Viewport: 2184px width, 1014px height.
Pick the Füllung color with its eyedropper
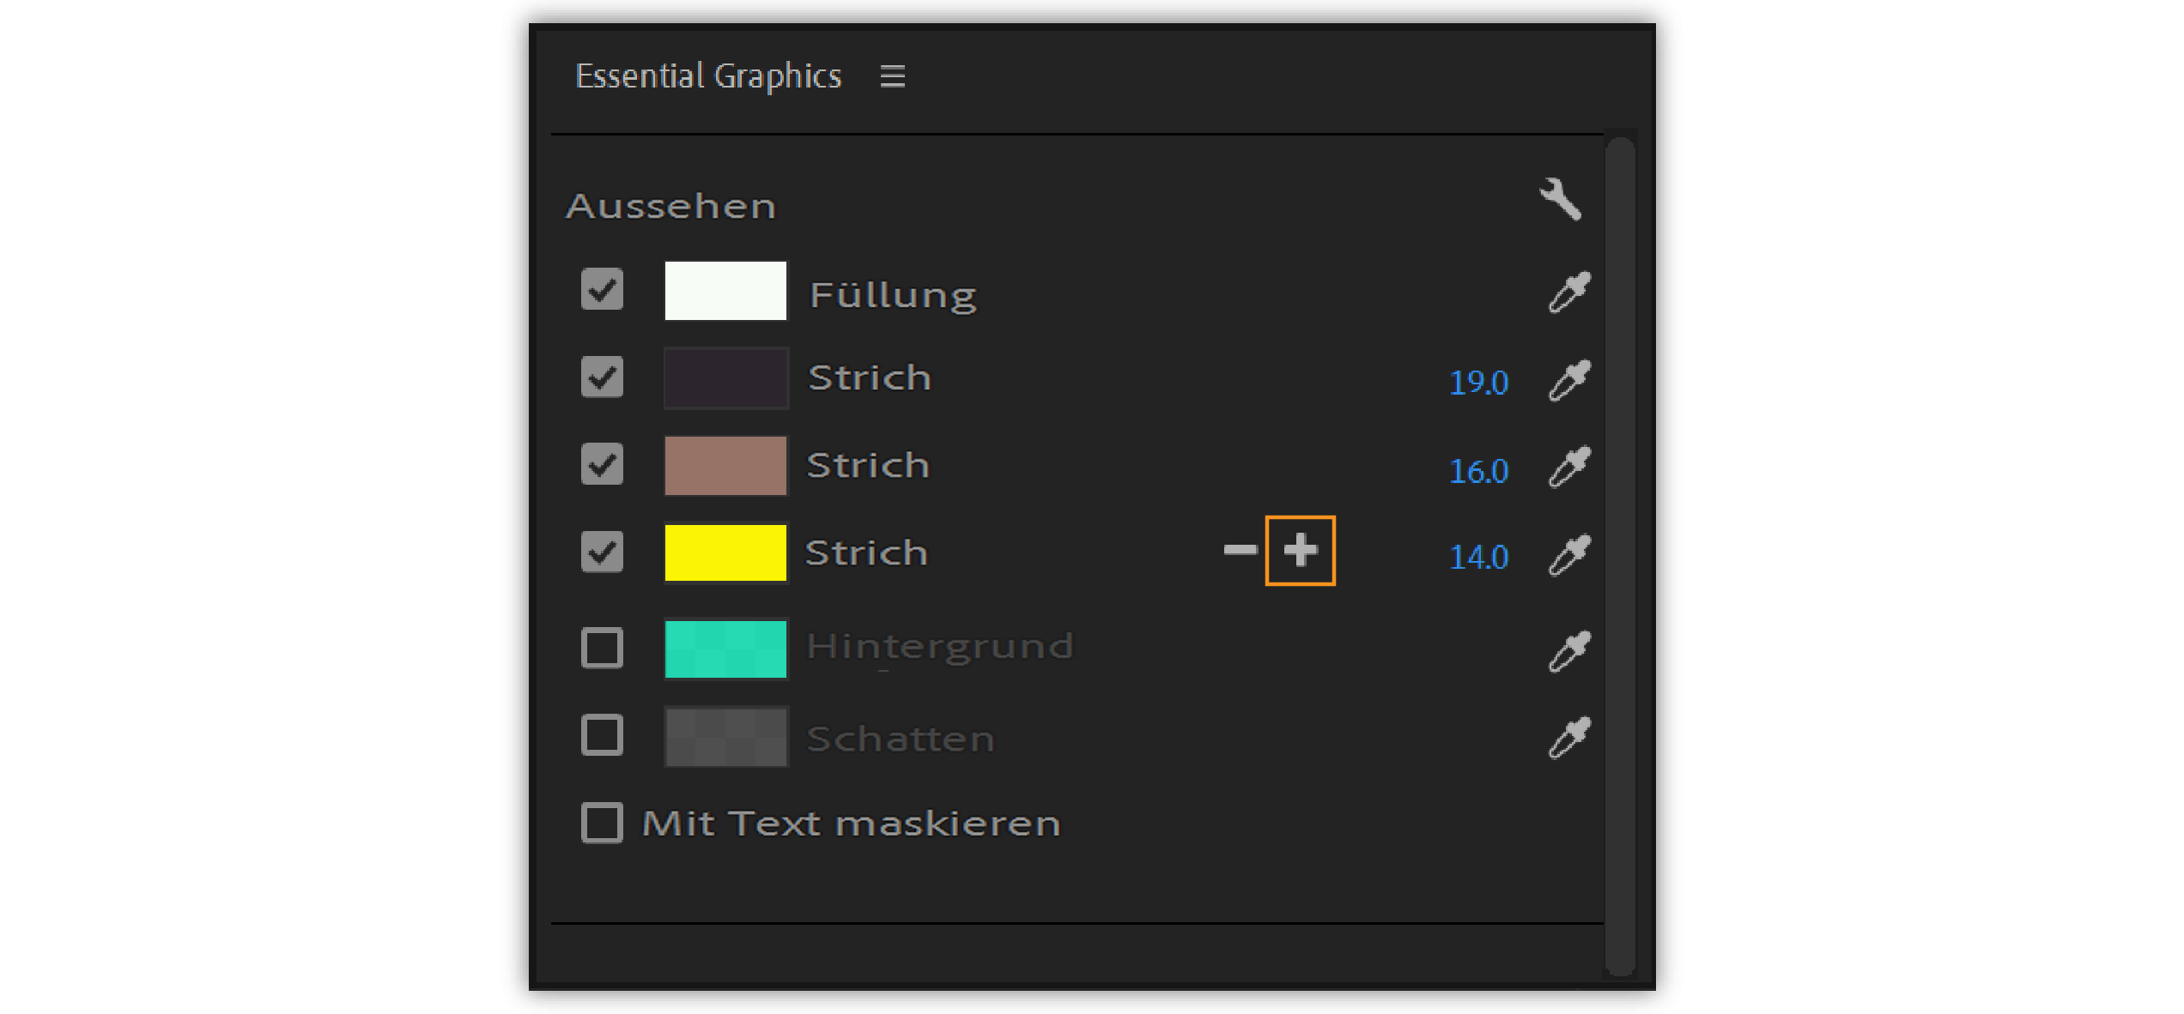point(1568,293)
